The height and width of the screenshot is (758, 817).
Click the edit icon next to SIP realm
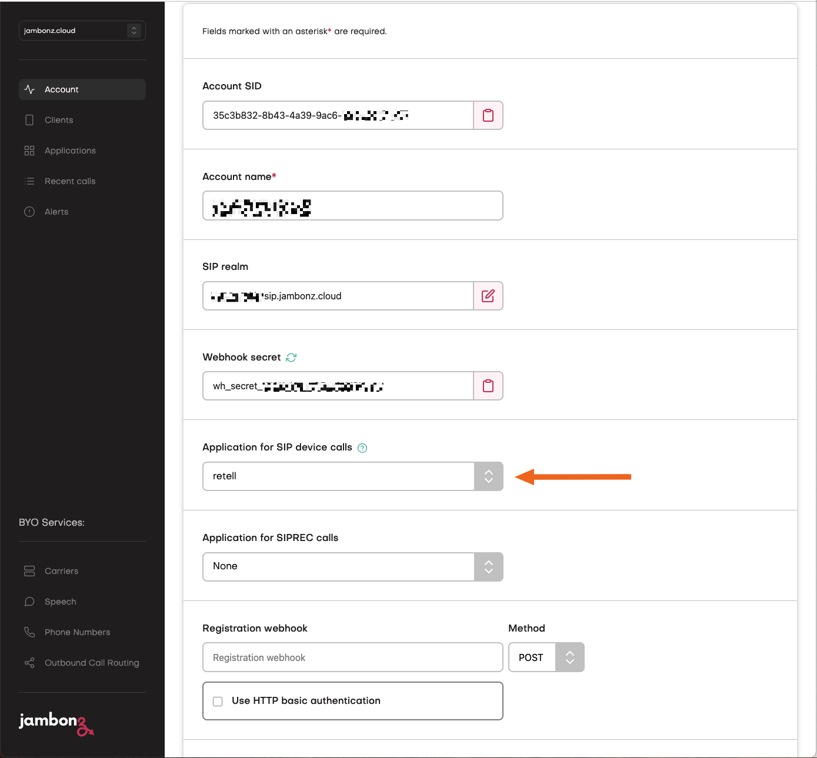pyautogui.click(x=488, y=296)
